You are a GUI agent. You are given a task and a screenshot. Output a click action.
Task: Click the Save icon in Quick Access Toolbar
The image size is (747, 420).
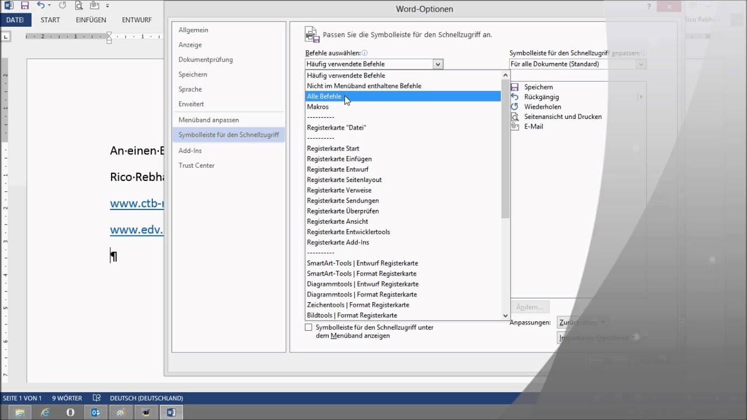25,6
